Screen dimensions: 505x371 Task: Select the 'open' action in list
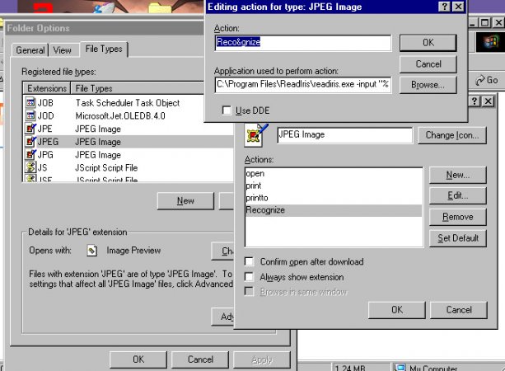click(334, 173)
